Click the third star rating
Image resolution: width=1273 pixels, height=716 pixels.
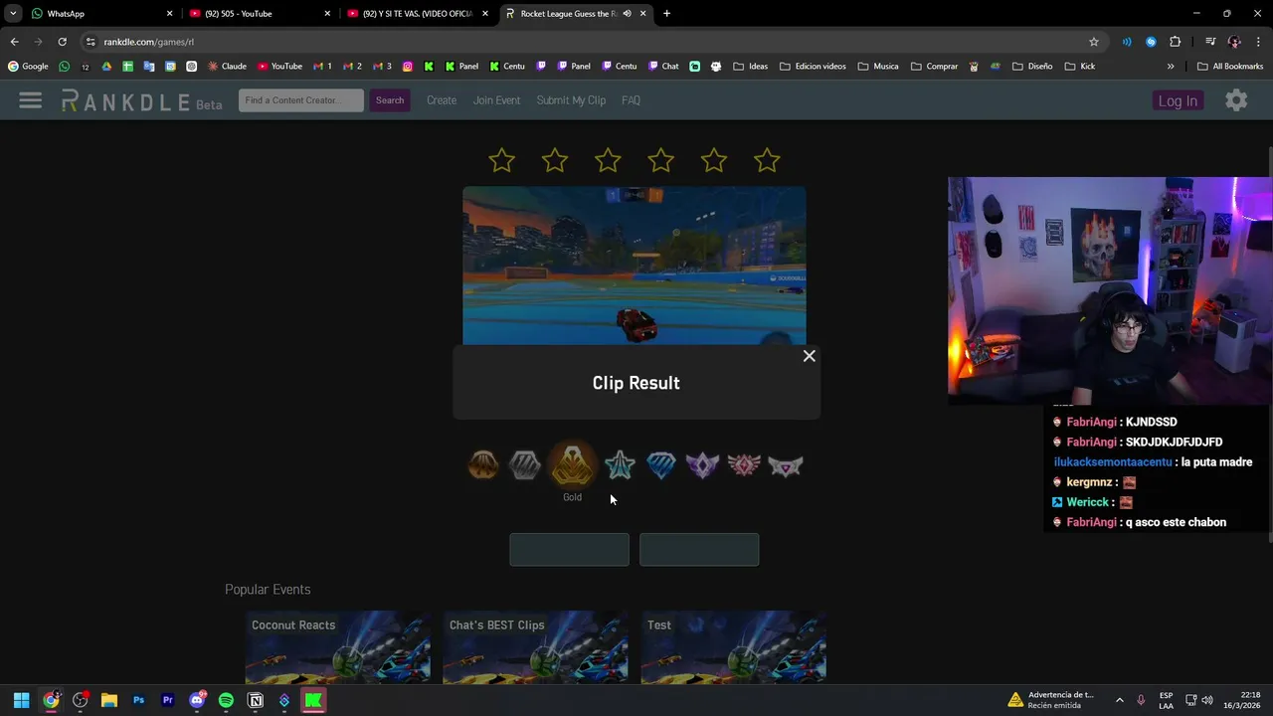(608, 160)
